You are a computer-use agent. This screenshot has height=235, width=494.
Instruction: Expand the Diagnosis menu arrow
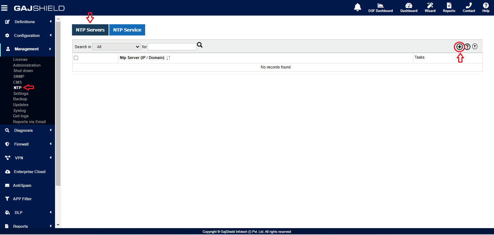point(51,130)
